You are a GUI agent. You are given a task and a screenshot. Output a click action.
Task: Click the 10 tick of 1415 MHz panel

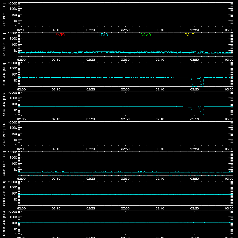click(x=15, y=110)
